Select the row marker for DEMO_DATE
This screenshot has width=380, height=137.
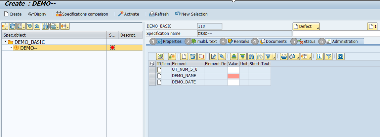[x=152, y=82]
